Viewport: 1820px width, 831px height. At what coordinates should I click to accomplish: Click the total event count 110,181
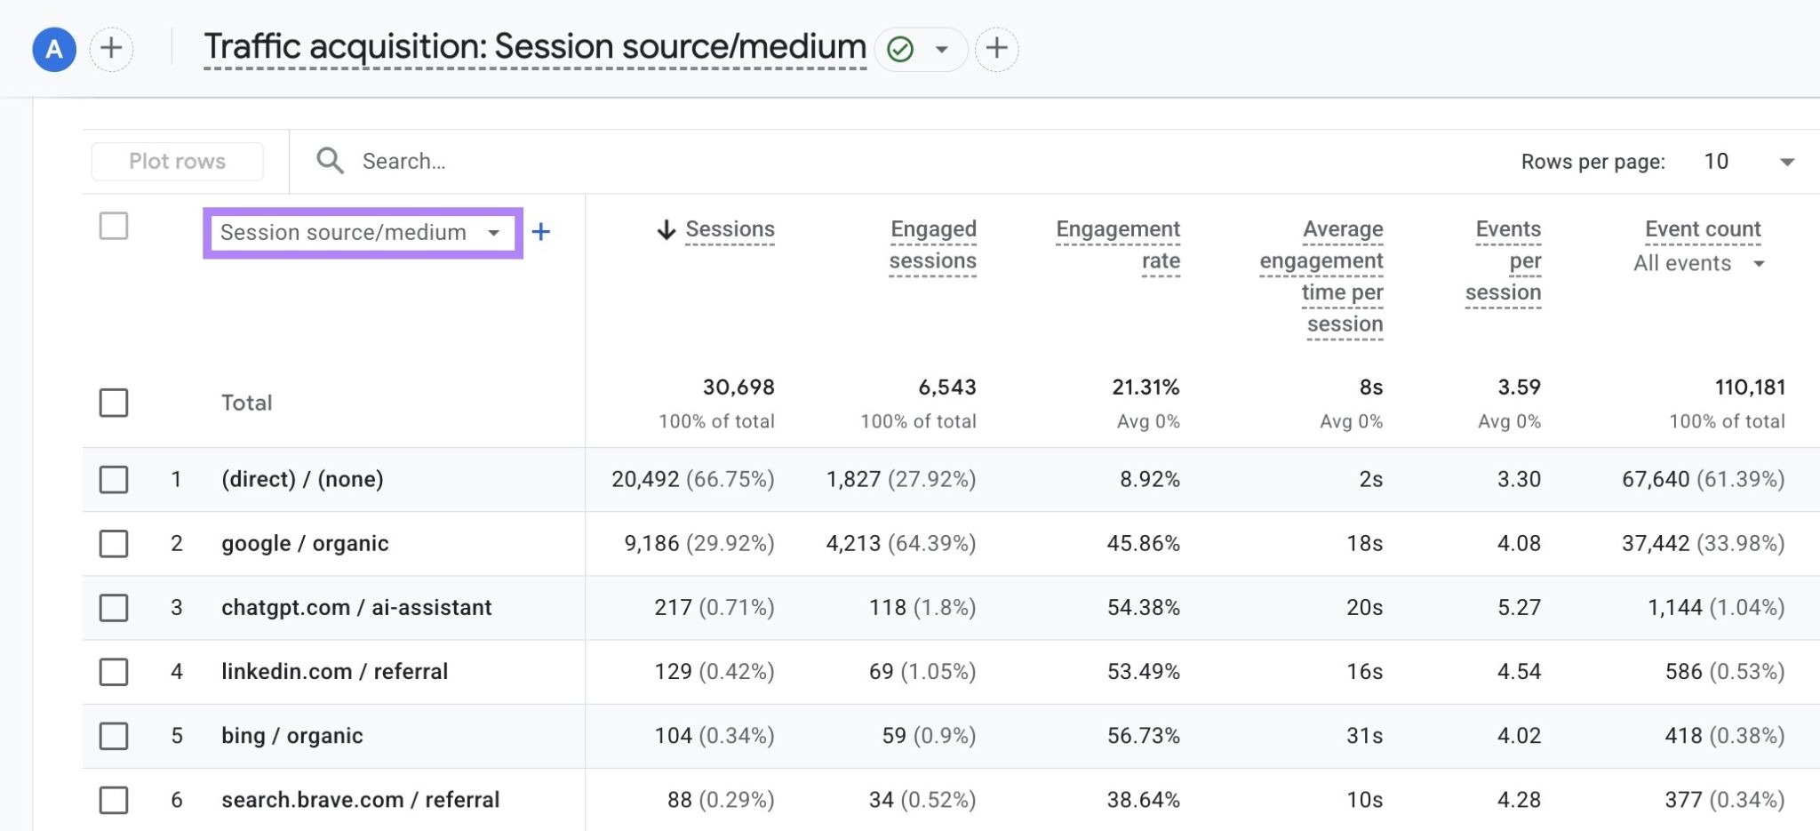1750,388
